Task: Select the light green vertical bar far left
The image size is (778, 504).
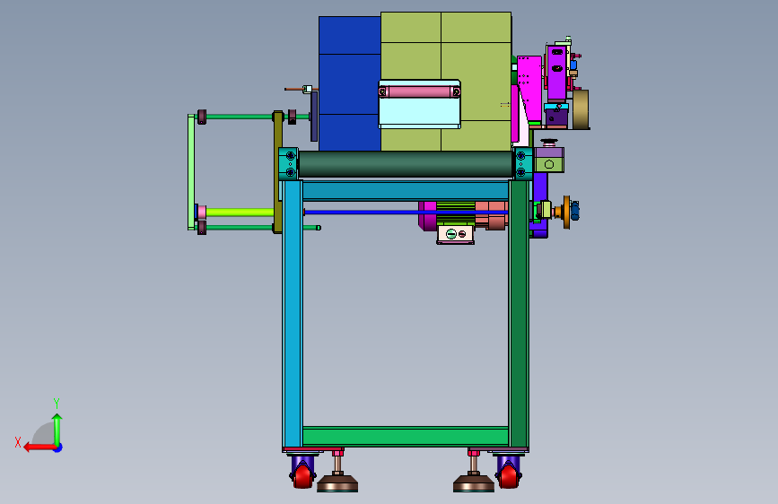Action: 191,172
